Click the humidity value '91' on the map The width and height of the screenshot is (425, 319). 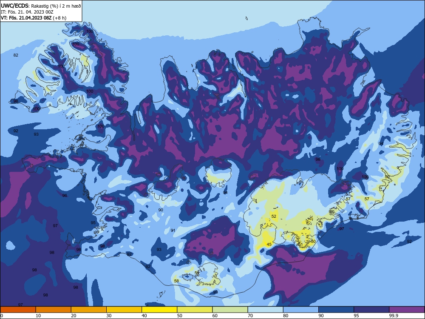tap(173, 230)
